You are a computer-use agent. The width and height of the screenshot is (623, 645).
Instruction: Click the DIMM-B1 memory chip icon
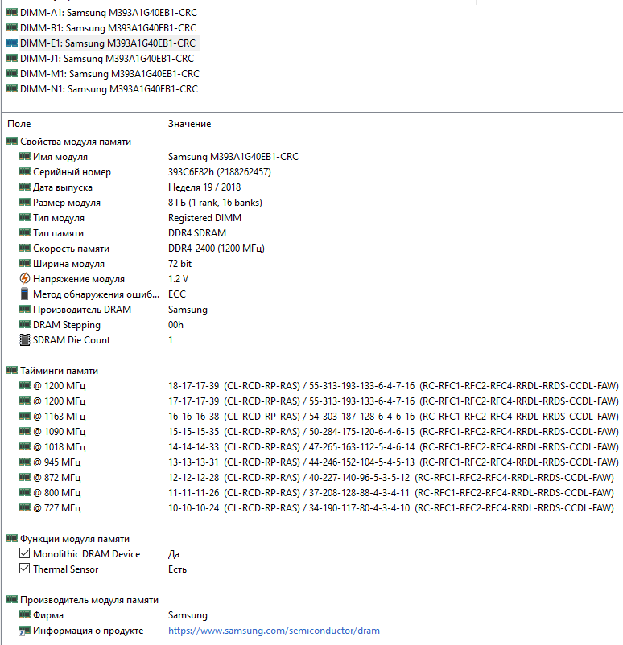pyautogui.click(x=11, y=27)
